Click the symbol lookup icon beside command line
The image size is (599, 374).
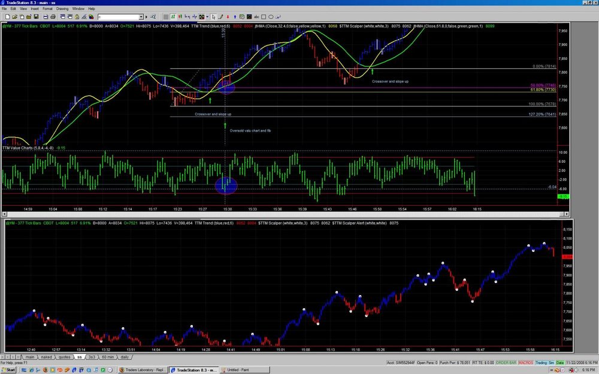[x=153, y=17]
